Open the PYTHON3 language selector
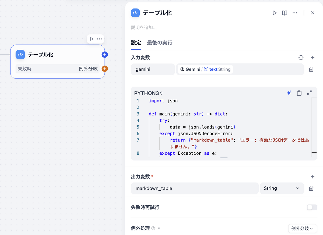323x235 pixels. (148, 93)
